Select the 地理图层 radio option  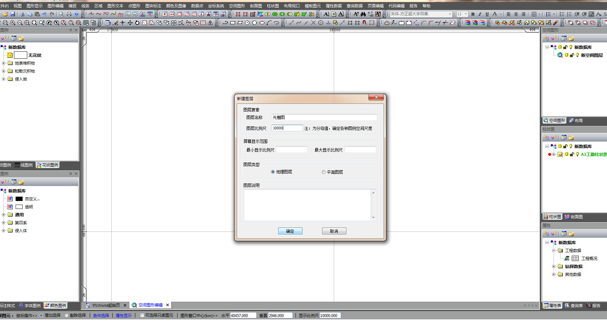[x=273, y=172]
